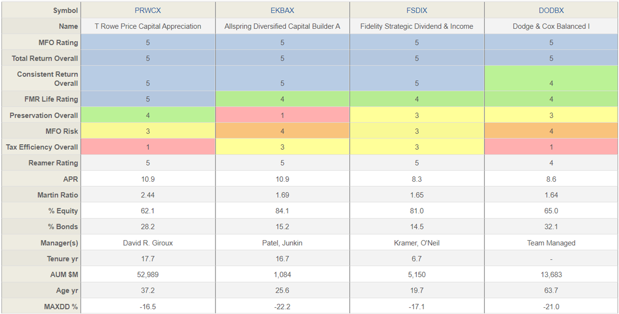Click the -22.2 MAXDD value
The image size is (619, 314).
[282, 306]
